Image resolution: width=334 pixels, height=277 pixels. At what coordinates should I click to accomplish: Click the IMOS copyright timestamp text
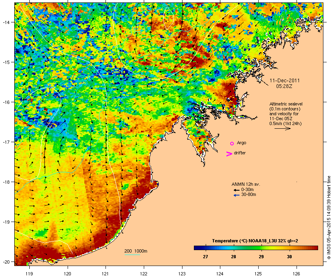coord(329,218)
